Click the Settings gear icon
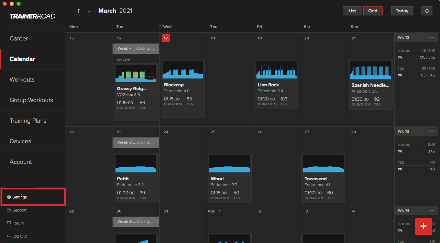The height and width of the screenshot is (243, 440). click(9, 197)
